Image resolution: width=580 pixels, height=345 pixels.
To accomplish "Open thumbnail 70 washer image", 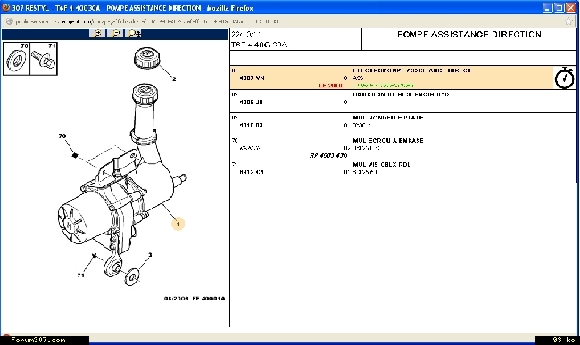I will 16,59.
